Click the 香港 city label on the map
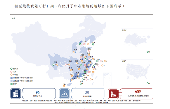The height and width of the screenshot is (109, 170). (x=81, y=82)
